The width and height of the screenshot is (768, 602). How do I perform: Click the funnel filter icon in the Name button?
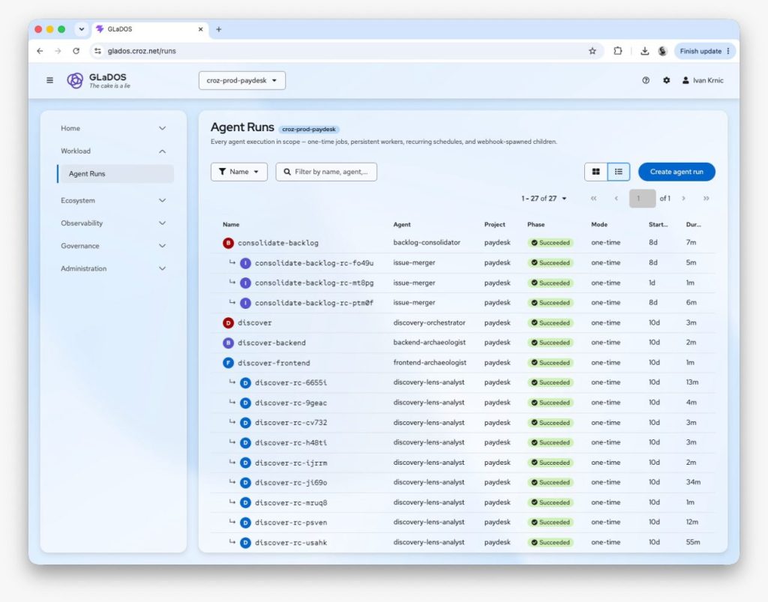click(x=222, y=172)
